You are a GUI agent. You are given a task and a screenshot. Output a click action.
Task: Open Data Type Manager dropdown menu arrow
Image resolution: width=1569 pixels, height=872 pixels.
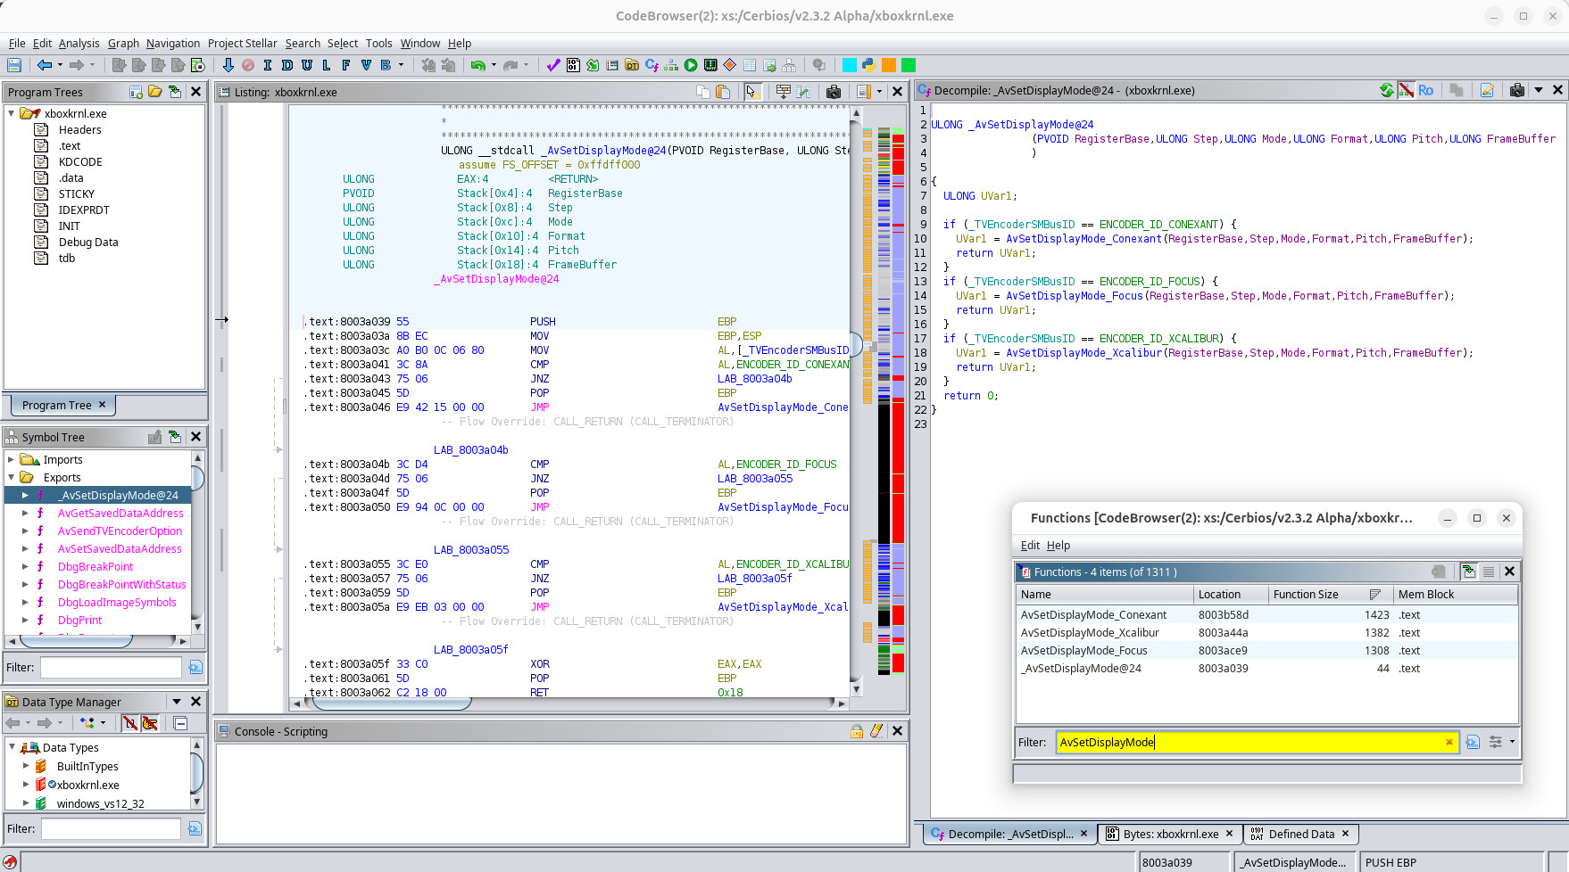tap(177, 702)
